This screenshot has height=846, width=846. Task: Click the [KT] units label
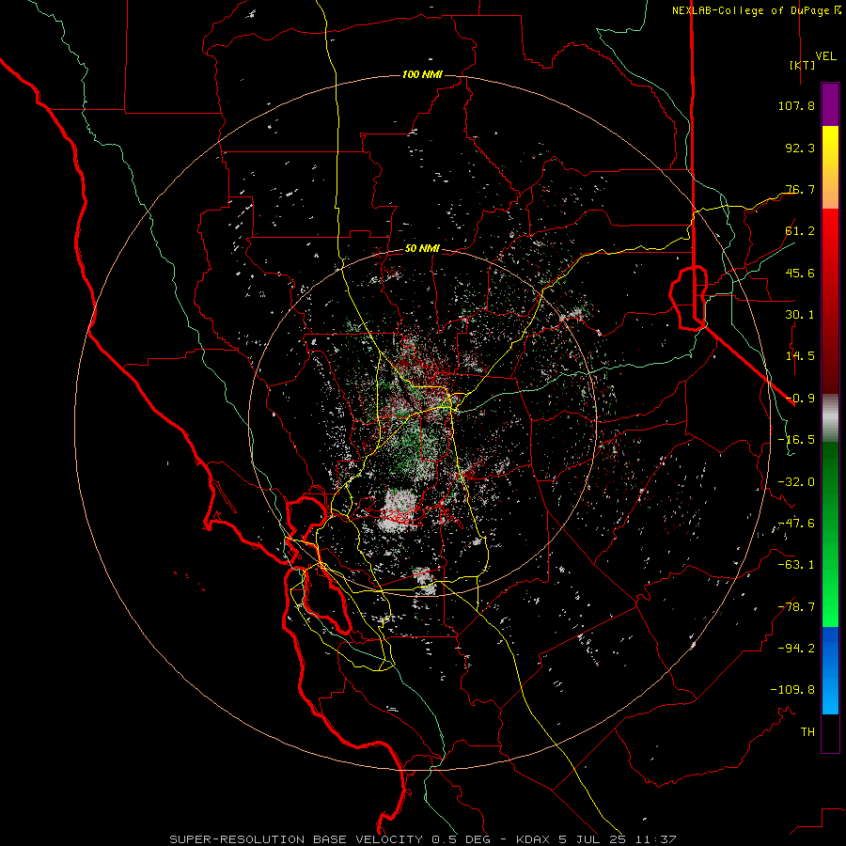[x=803, y=65]
